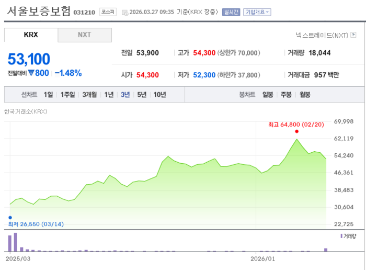
Task: Choose the 10년 chart range
Action: 159,95
